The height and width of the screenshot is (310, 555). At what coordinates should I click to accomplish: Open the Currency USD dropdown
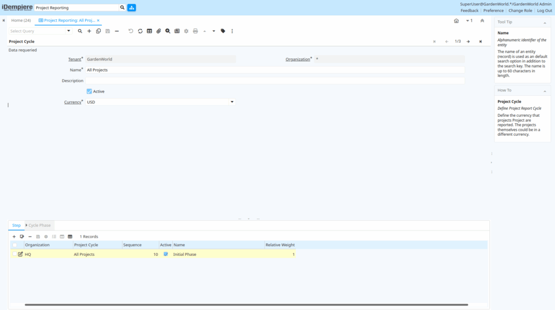click(x=232, y=102)
